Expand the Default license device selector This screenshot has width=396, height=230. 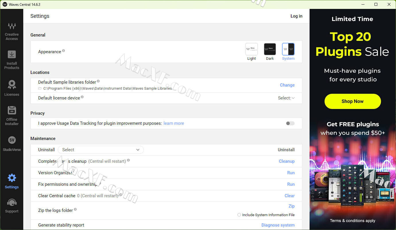click(x=286, y=98)
